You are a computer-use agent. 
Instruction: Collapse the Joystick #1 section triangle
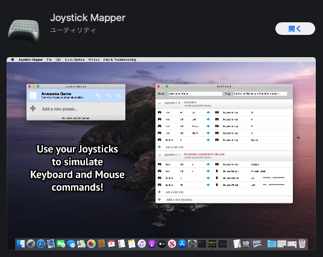click(160, 155)
